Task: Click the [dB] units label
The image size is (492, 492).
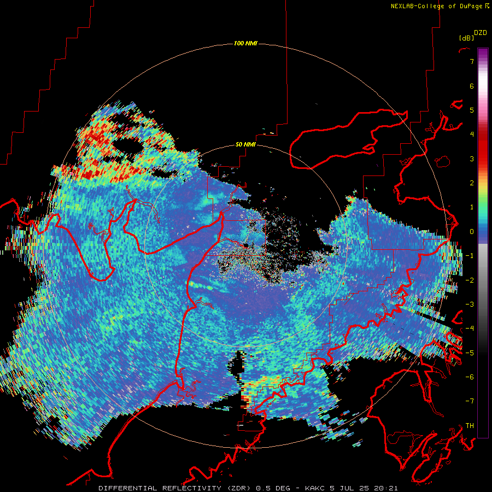Action: click(466, 38)
